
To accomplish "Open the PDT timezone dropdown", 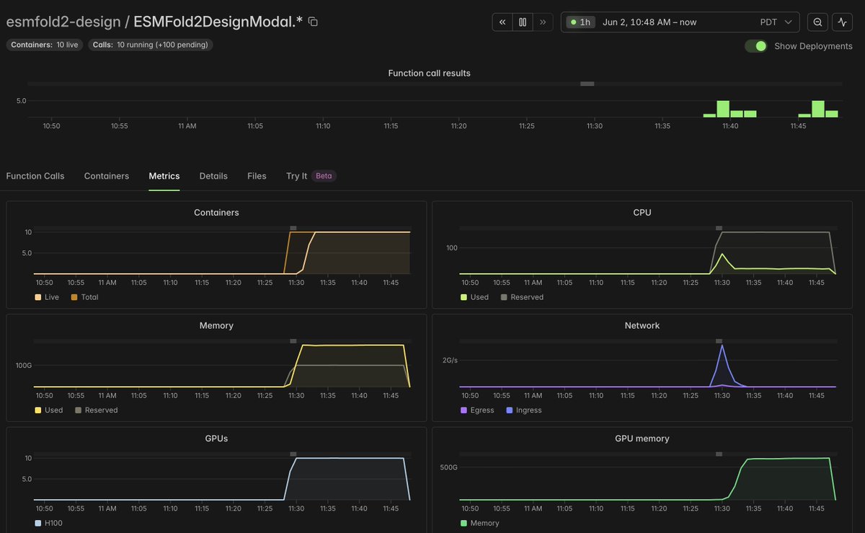I will (776, 22).
